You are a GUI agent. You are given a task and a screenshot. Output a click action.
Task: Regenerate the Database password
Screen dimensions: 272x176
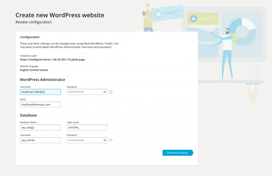[111, 140]
